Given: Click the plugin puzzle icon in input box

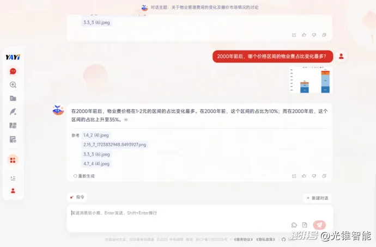Looking at the screenshot, I should [294, 225].
